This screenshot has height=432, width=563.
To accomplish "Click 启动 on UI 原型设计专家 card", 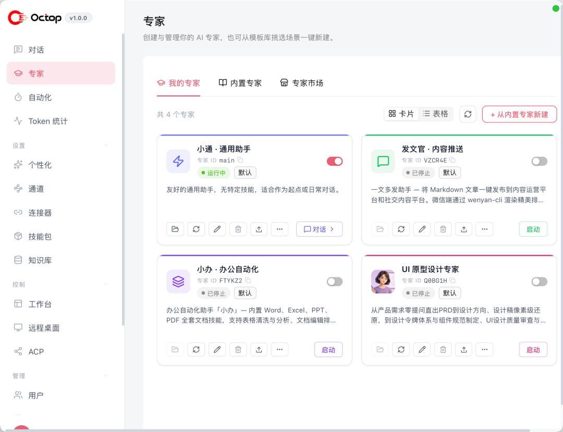I will 533,350.
